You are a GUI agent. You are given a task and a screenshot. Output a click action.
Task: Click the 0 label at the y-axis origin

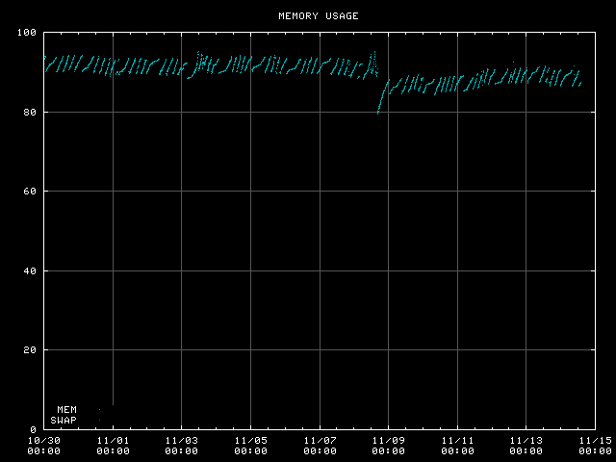pyautogui.click(x=33, y=429)
